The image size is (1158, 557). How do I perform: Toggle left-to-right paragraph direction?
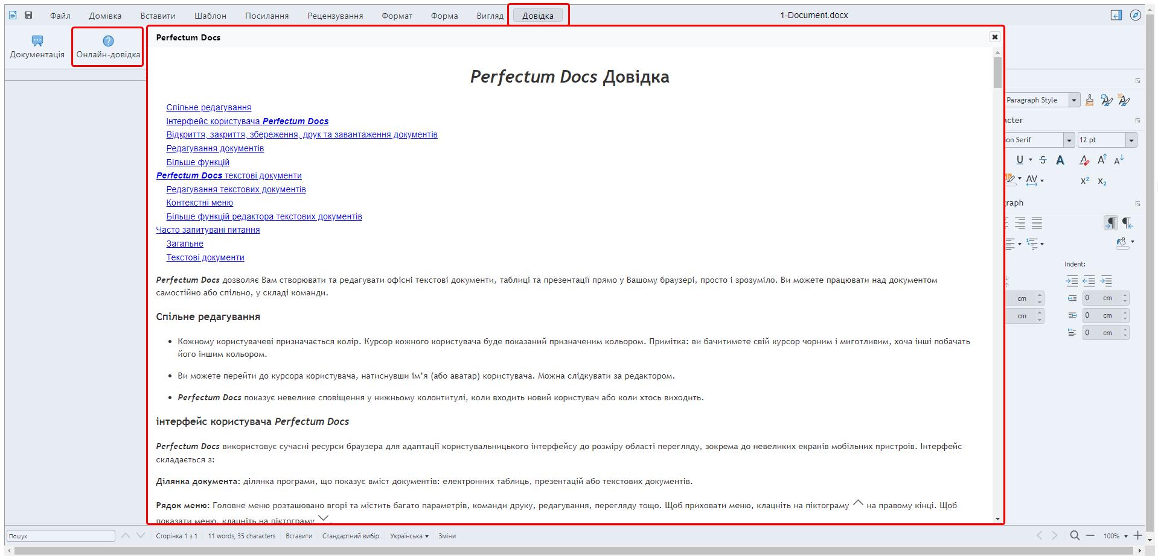click(x=1111, y=223)
